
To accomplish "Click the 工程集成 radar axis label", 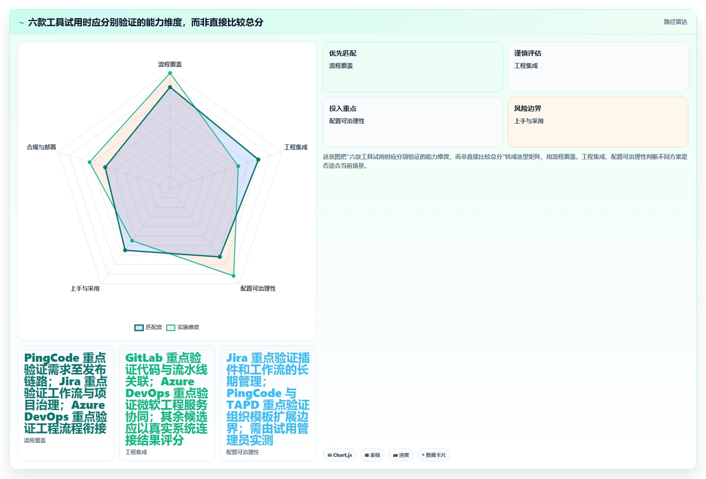I will pyautogui.click(x=296, y=147).
